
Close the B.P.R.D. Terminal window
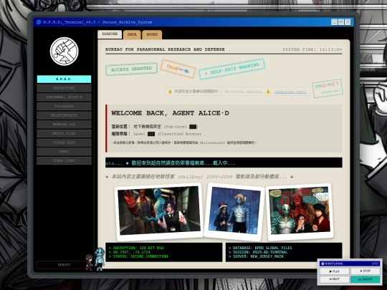point(348,22)
